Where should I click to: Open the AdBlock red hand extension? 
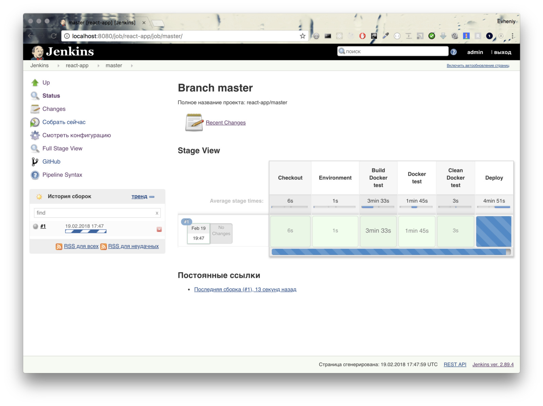tap(362, 36)
